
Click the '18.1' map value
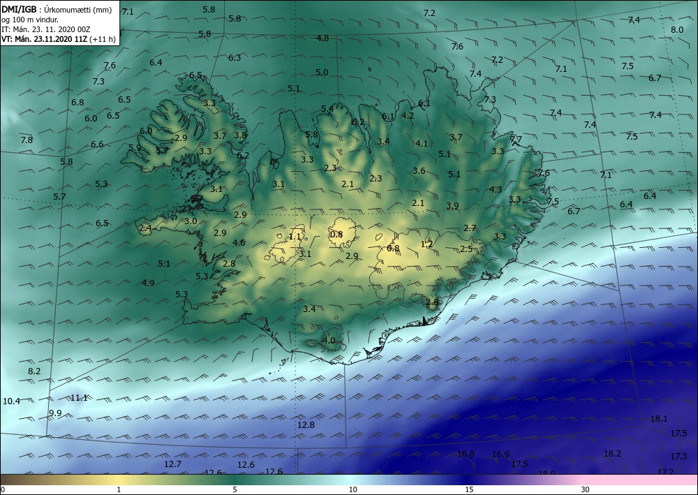click(x=659, y=418)
